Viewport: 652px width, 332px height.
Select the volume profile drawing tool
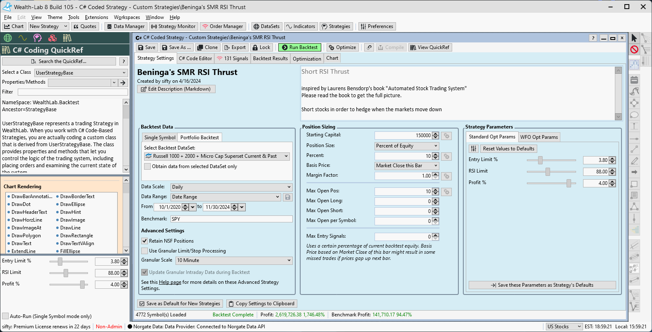click(x=634, y=230)
